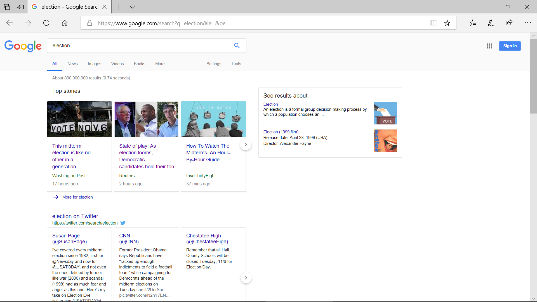The width and height of the screenshot is (537, 302).
Task: Click the Google logo
Action: tap(23, 46)
